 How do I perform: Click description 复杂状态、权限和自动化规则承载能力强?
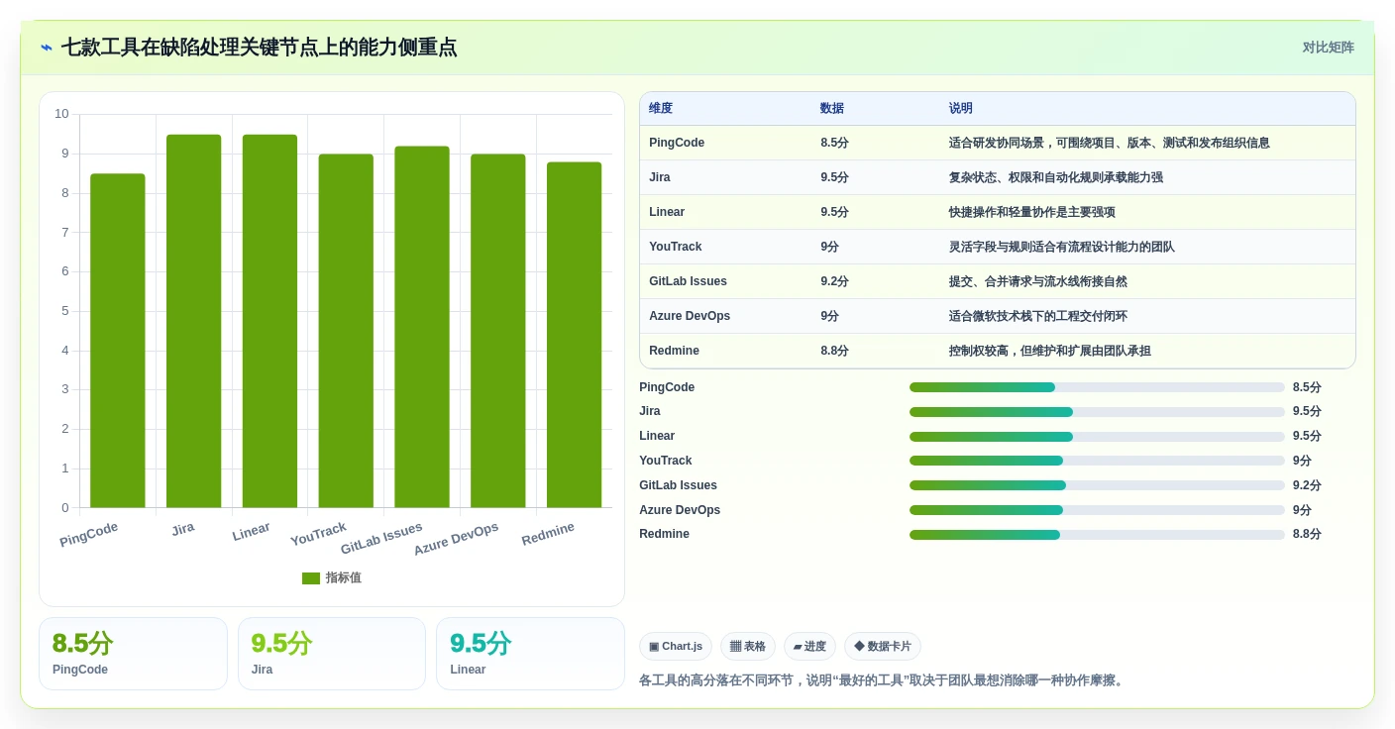[1056, 177]
